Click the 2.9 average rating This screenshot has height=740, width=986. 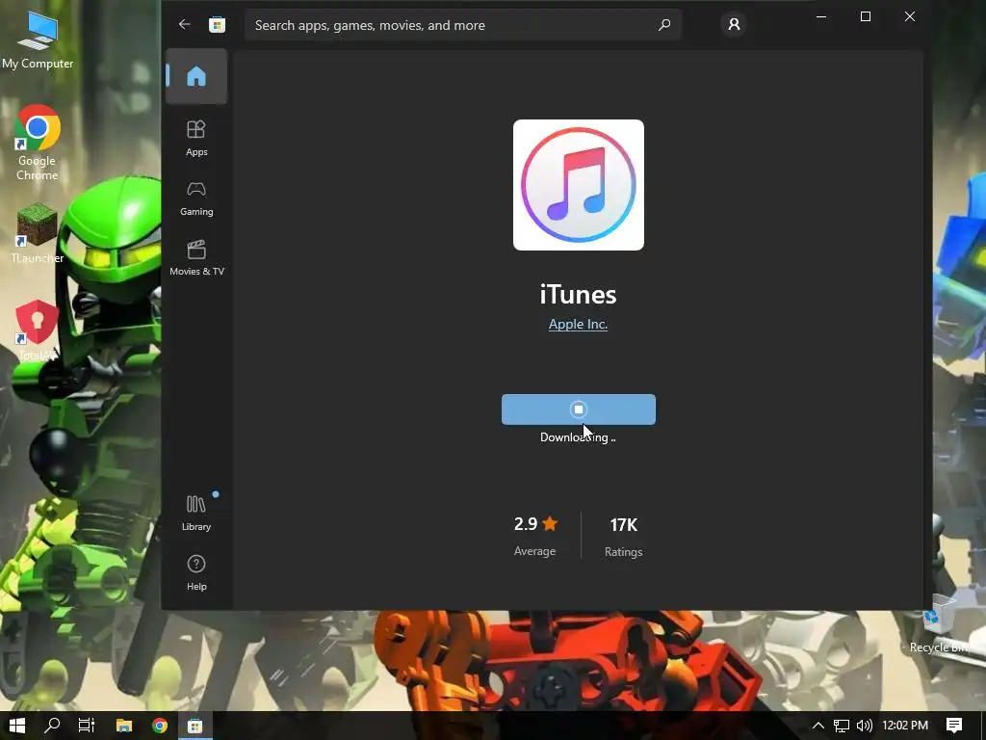535,536
